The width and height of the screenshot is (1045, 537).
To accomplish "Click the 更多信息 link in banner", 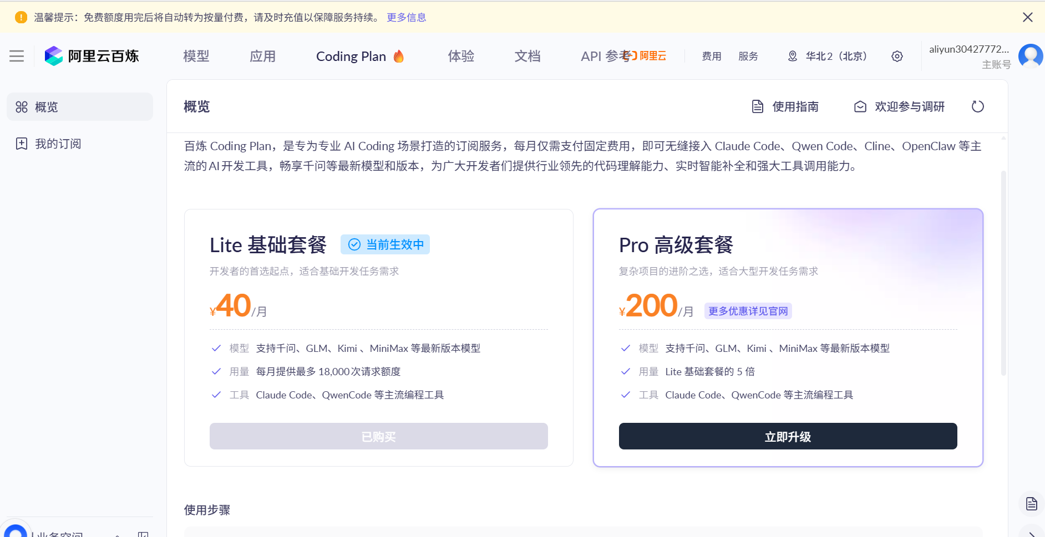I will pos(407,17).
